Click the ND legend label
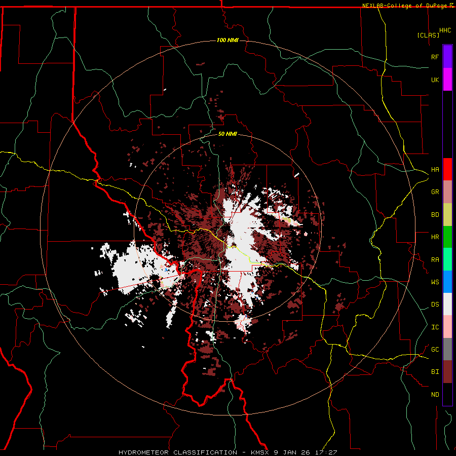 click(x=435, y=395)
